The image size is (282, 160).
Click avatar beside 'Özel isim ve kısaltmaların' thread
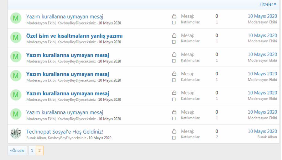coord(16,38)
